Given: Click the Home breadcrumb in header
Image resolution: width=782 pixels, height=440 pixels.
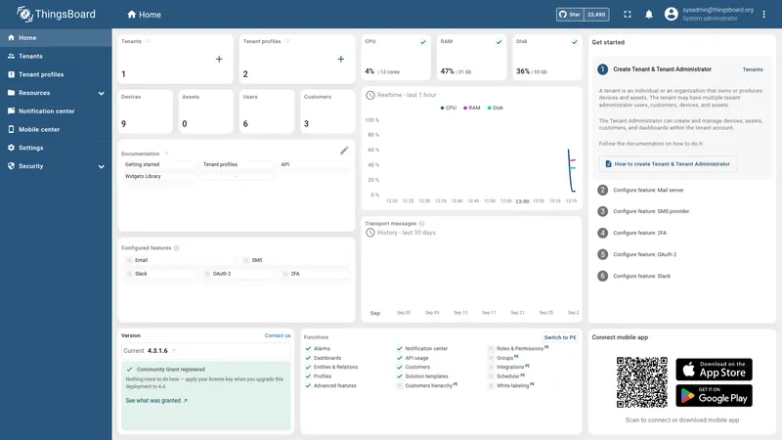Looking at the screenshot, I should coord(144,15).
